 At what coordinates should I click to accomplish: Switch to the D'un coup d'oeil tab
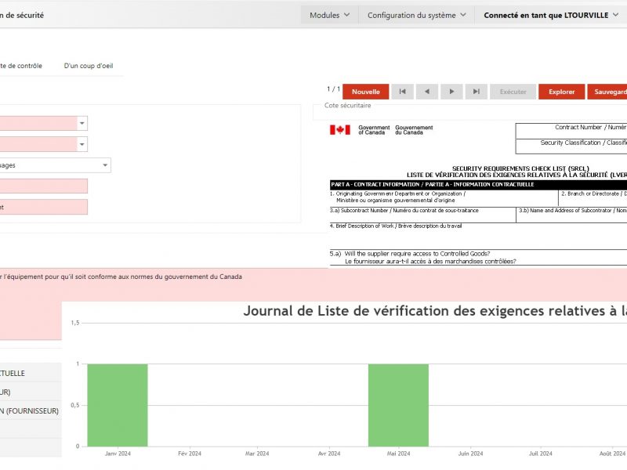(x=89, y=66)
